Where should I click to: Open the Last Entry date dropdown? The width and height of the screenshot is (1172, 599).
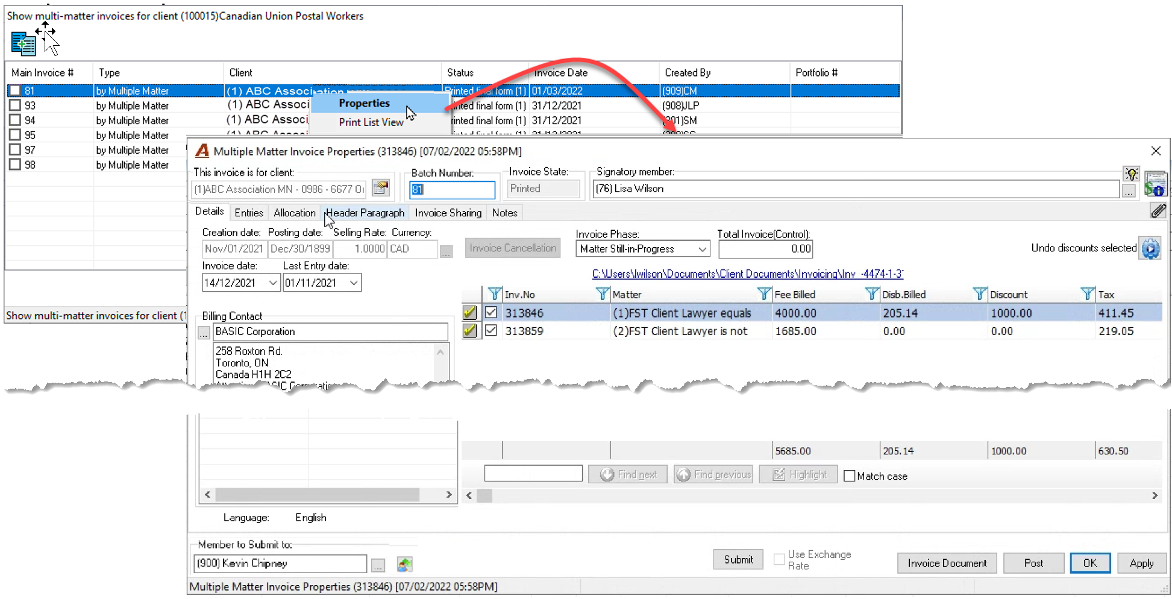pos(354,283)
